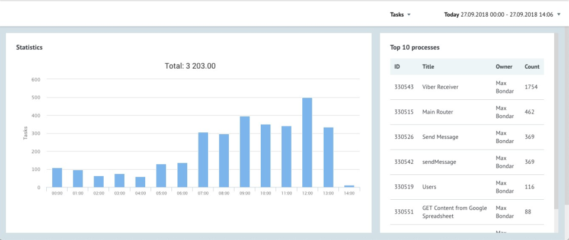Click the Statistics panel heading

30,47
